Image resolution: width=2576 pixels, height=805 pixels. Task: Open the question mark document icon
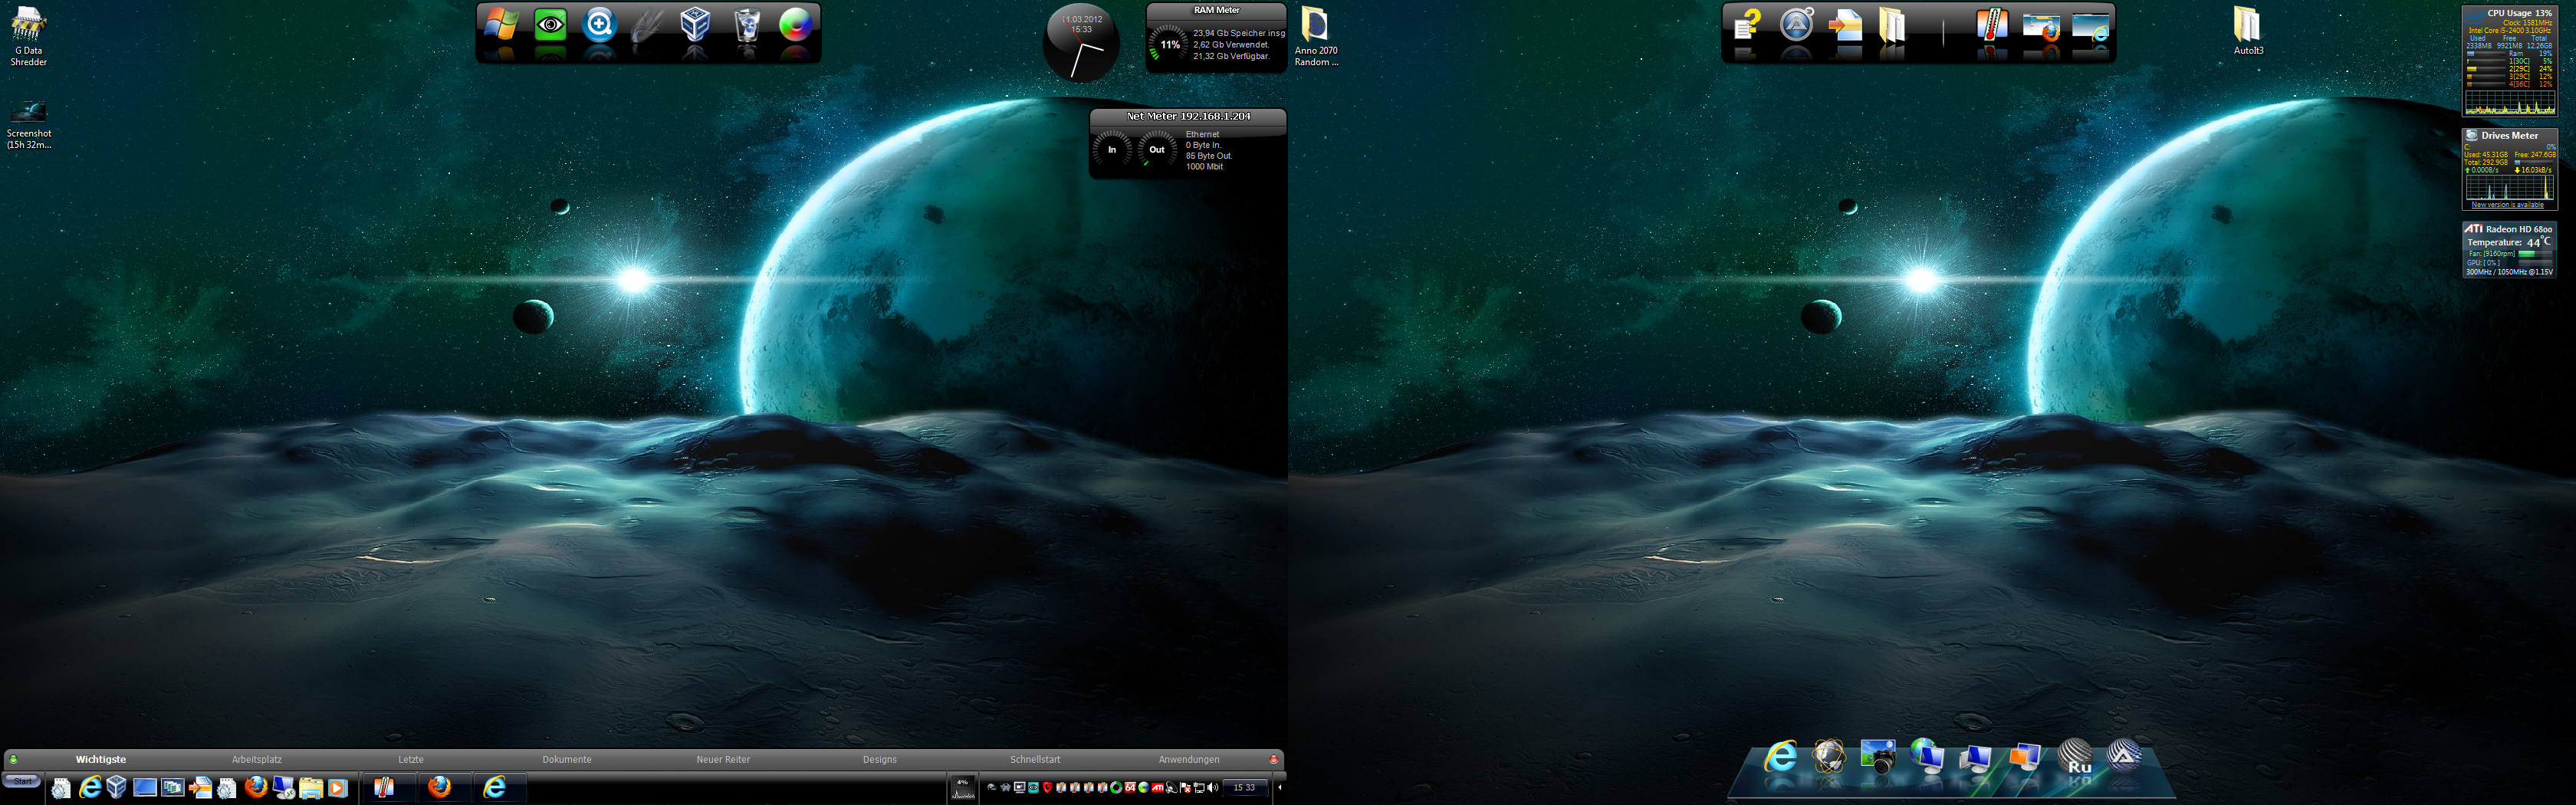(1746, 26)
